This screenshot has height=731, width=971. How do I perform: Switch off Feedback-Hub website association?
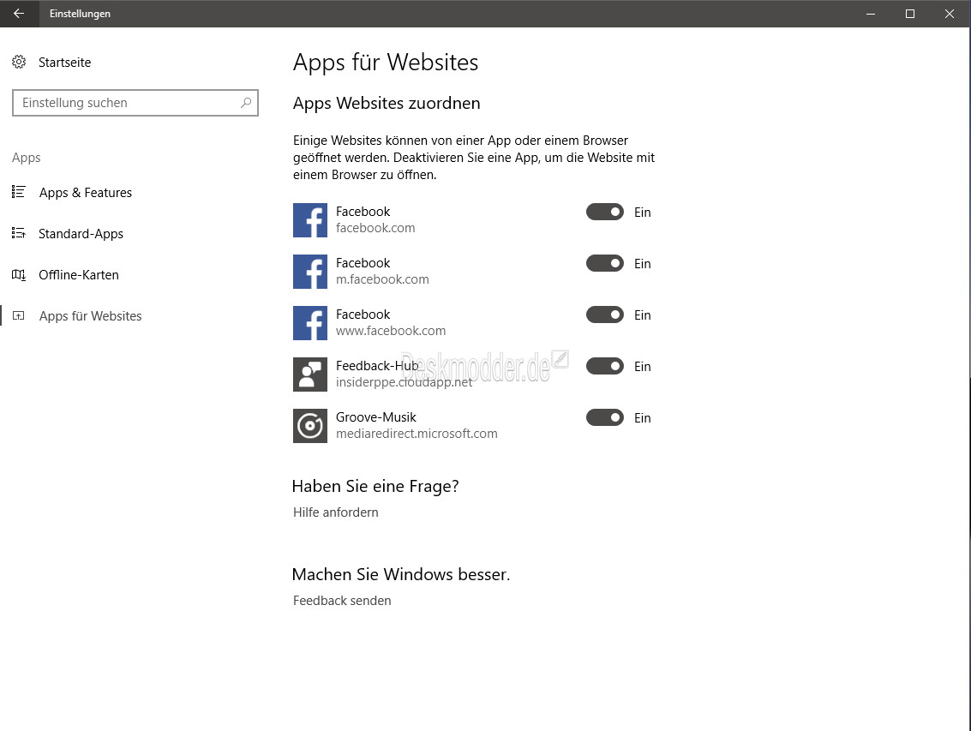click(x=604, y=366)
